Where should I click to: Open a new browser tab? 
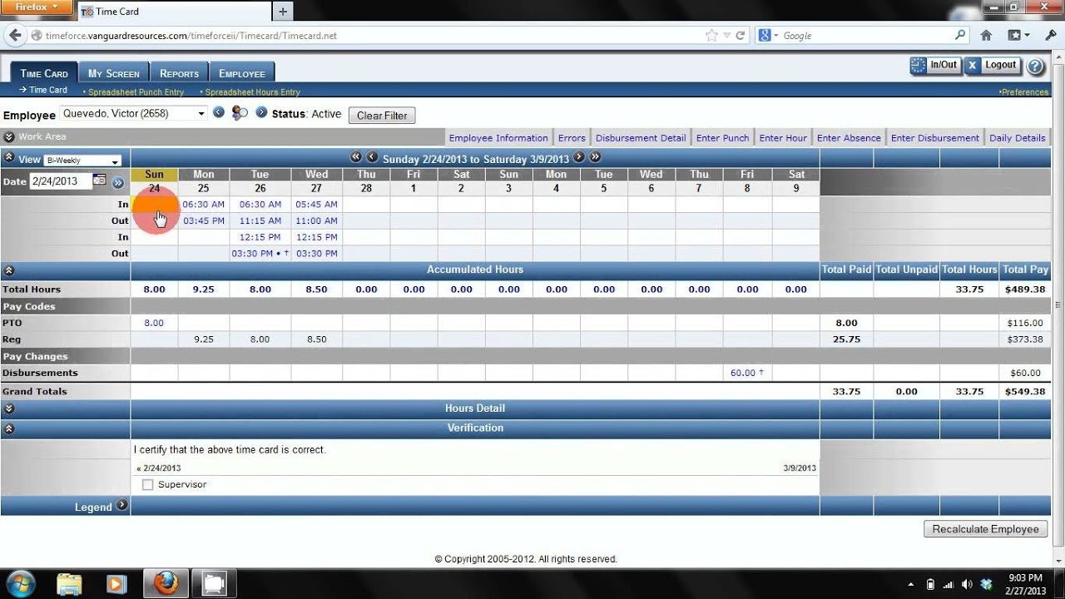tap(283, 12)
